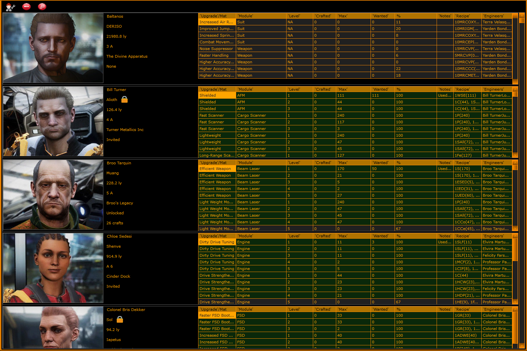Click the '1WSE(111)' recipe cell

point(467,95)
